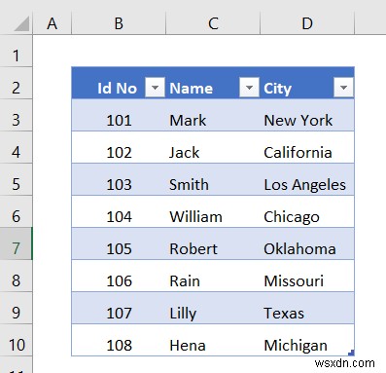Select row 1 header

point(16,51)
